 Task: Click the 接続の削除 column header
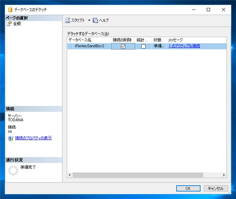click(x=123, y=40)
